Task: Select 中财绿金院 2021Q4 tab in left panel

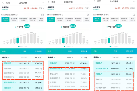Action: pyautogui.click(x=23, y=20)
